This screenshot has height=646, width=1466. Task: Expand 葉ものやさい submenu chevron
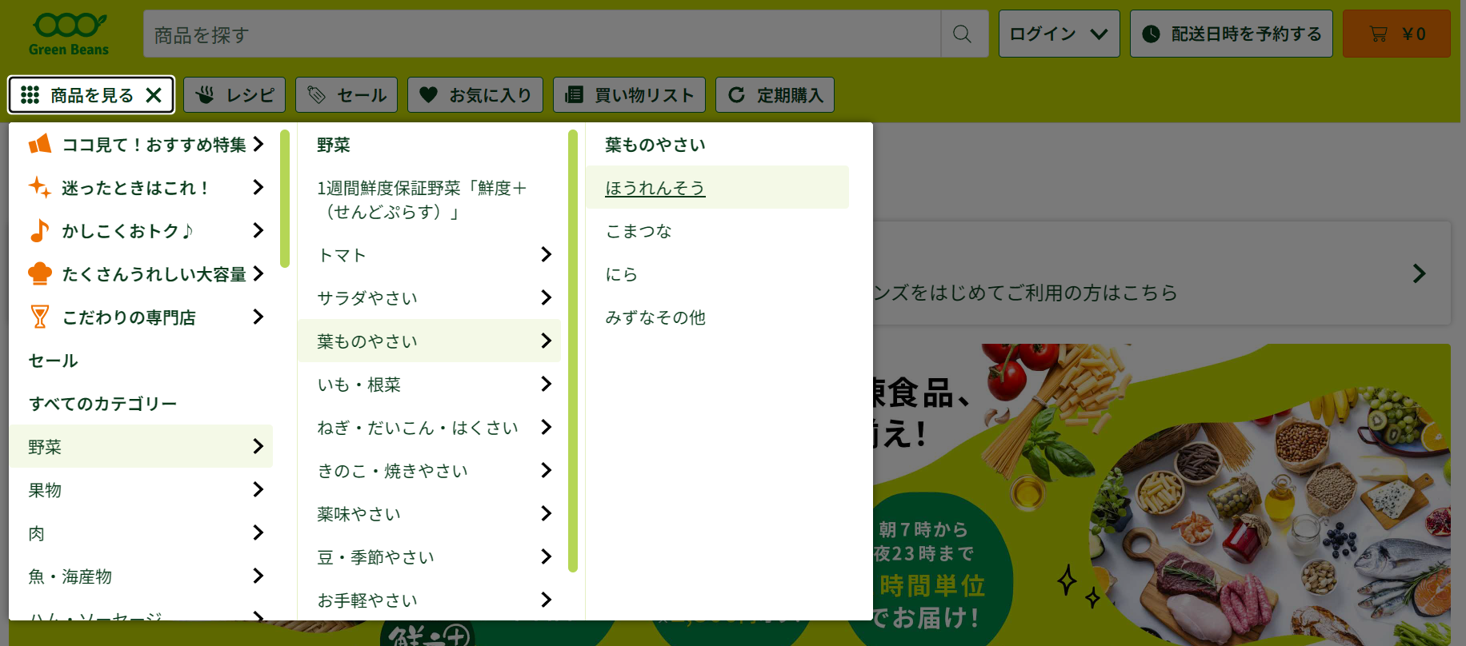click(x=546, y=341)
